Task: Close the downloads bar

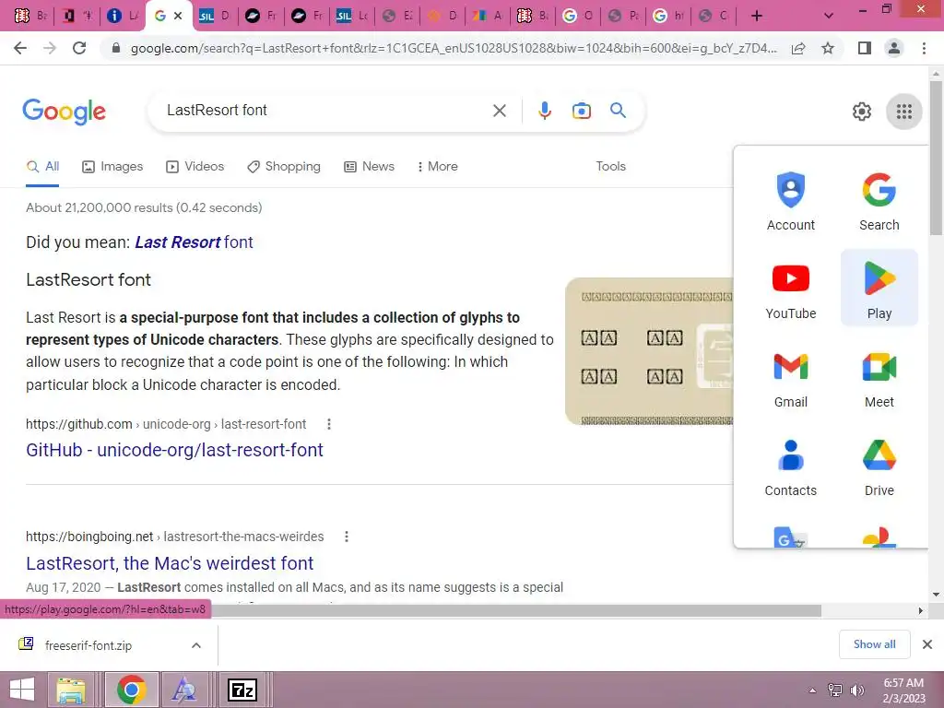Action: point(927,644)
